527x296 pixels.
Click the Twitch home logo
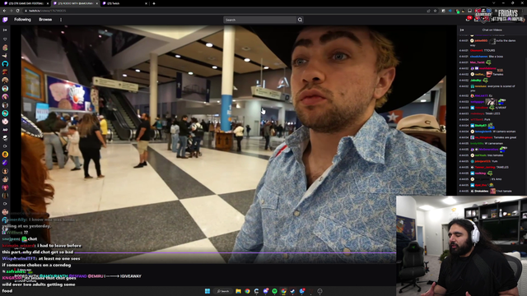coord(5,20)
